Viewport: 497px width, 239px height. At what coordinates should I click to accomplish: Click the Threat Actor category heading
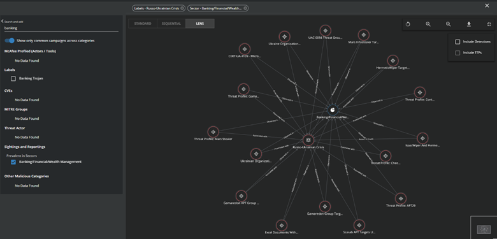tap(15, 128)
